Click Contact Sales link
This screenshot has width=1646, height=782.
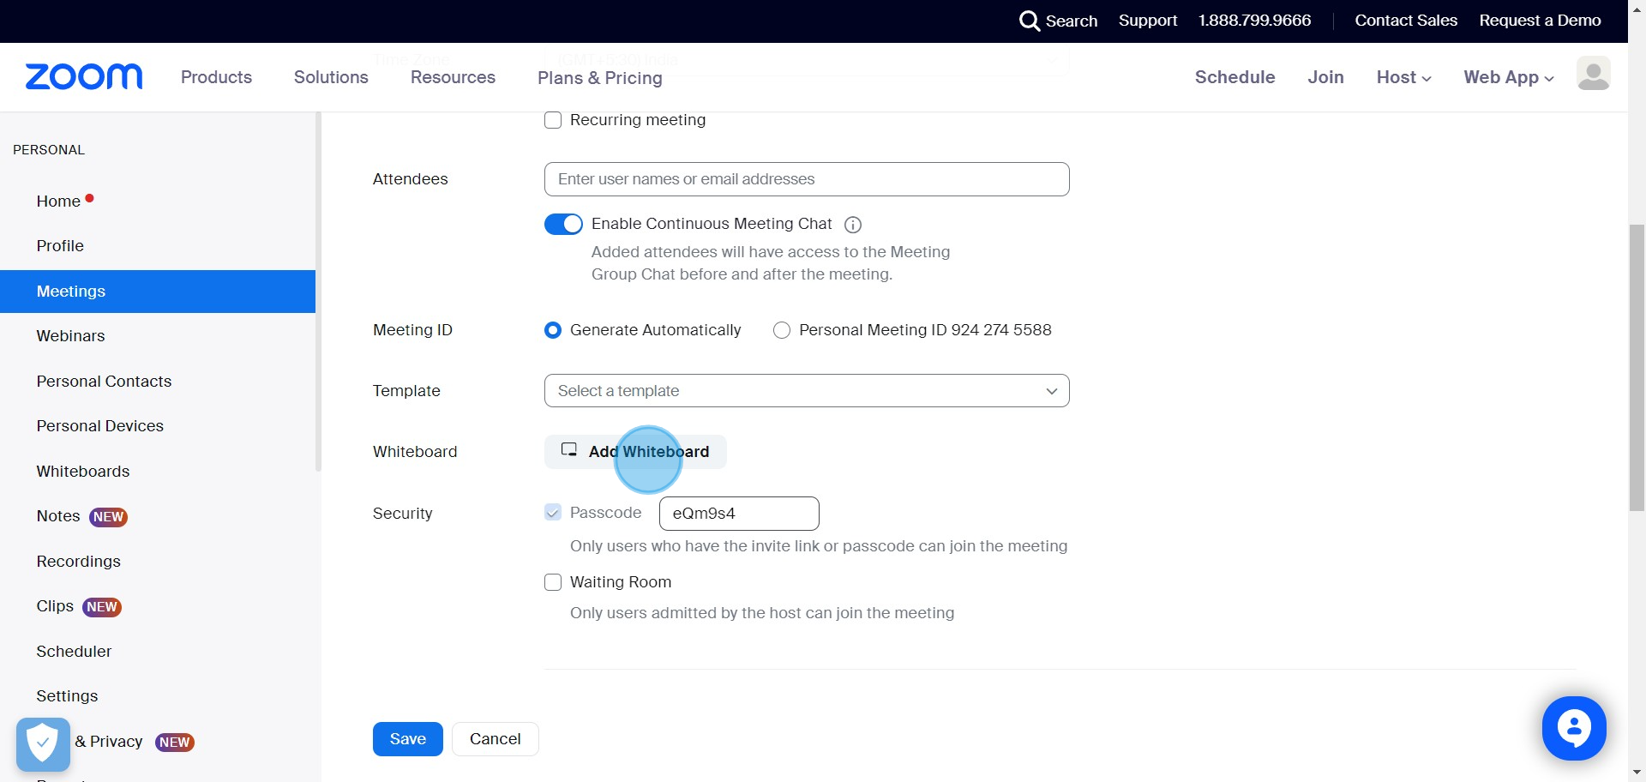[x=1406, y=21]
